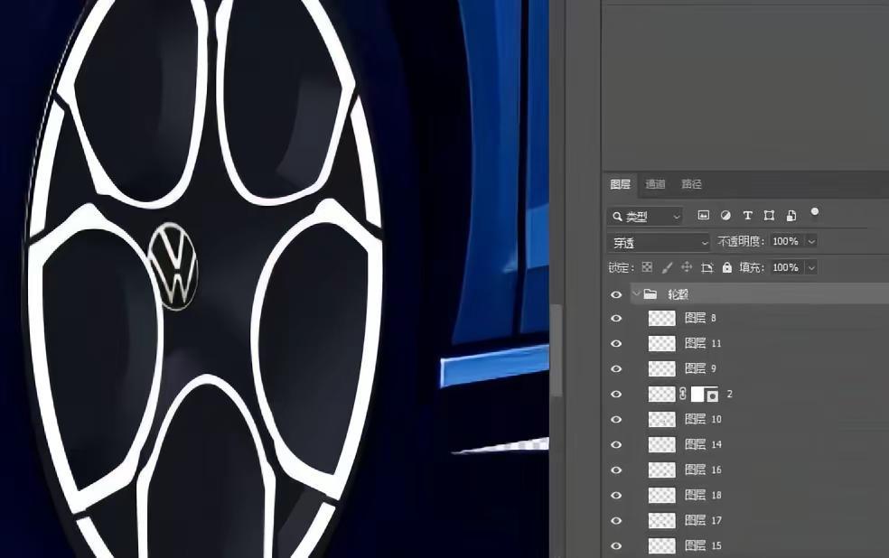The width and height of the screenshot is (889, 558).
Task: Lock all padlock icon
Action: pyautogui.click(x=727, y=267)
